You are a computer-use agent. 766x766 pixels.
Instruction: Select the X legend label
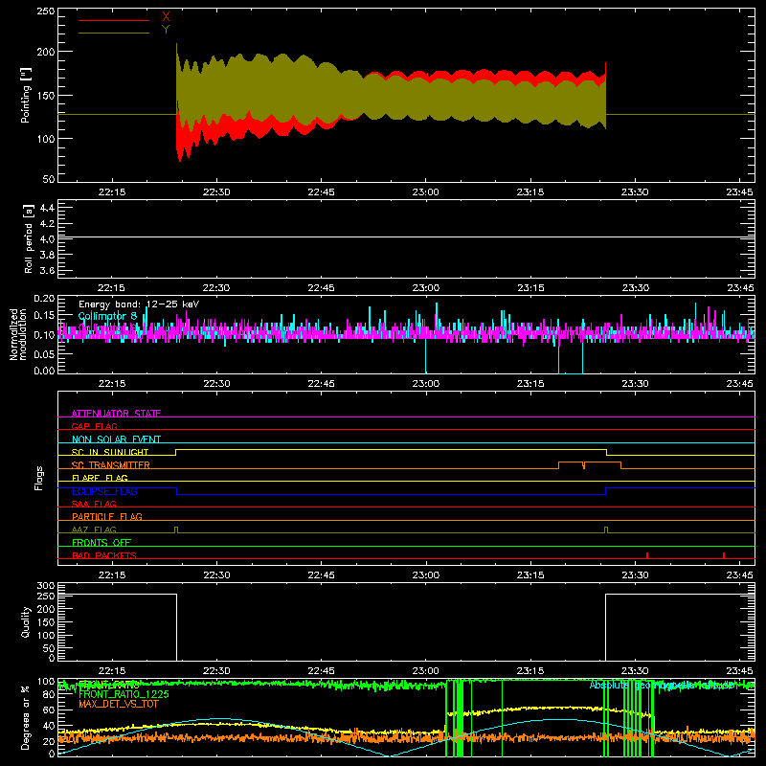[166, 17]
